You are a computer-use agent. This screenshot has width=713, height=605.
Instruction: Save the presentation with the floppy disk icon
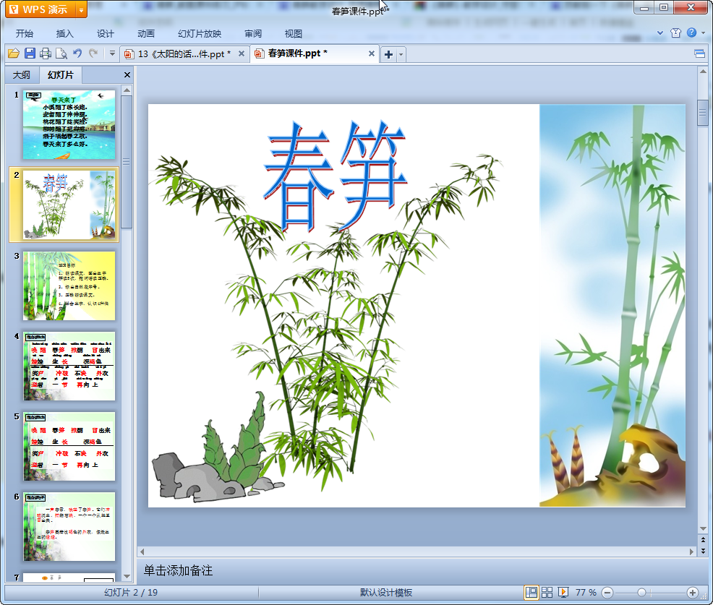pyautogui.click(x=30, y=53)
